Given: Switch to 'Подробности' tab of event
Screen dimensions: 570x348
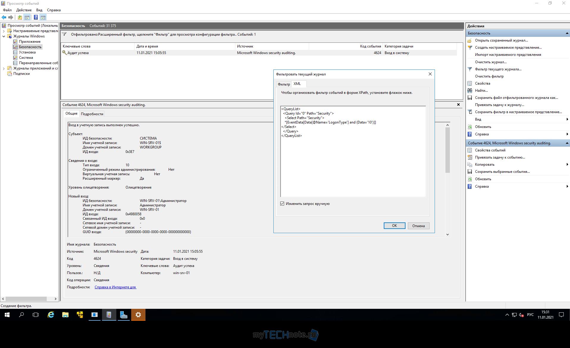Looking at the screenshot, I should tap(92, 114).
